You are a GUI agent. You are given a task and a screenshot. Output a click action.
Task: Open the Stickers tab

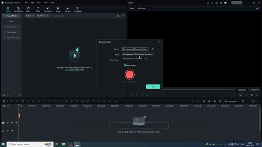[x=68, y=9]
